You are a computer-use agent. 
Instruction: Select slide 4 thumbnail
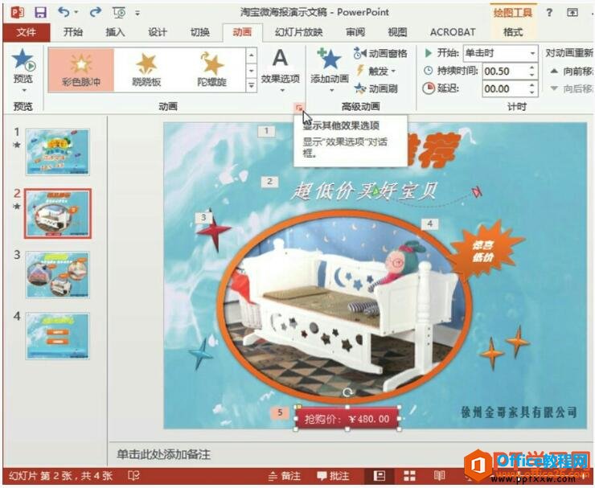58,336
